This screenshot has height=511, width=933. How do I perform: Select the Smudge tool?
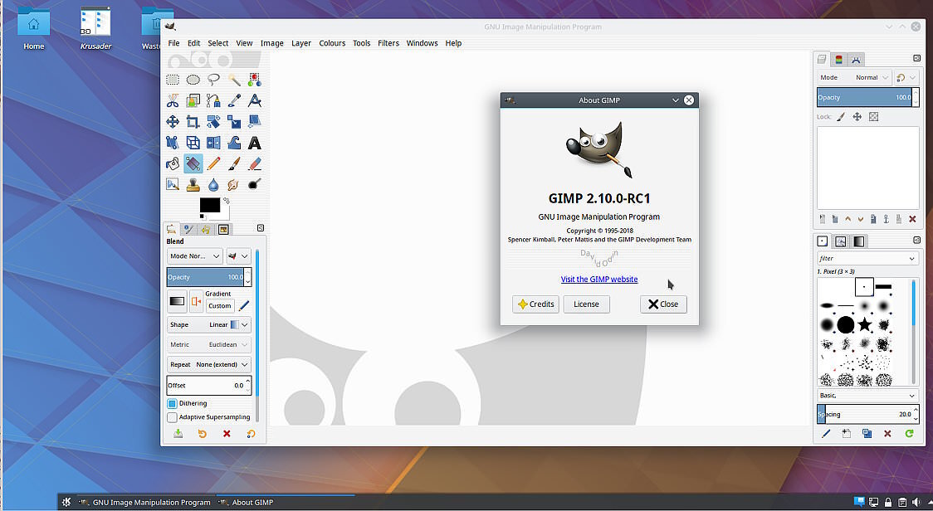(x=234, y=184)
